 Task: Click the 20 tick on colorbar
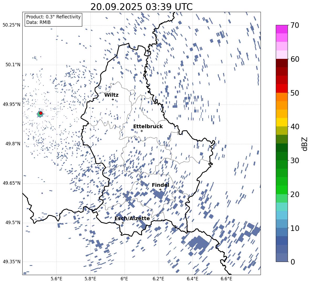click(x=295, y=194)
